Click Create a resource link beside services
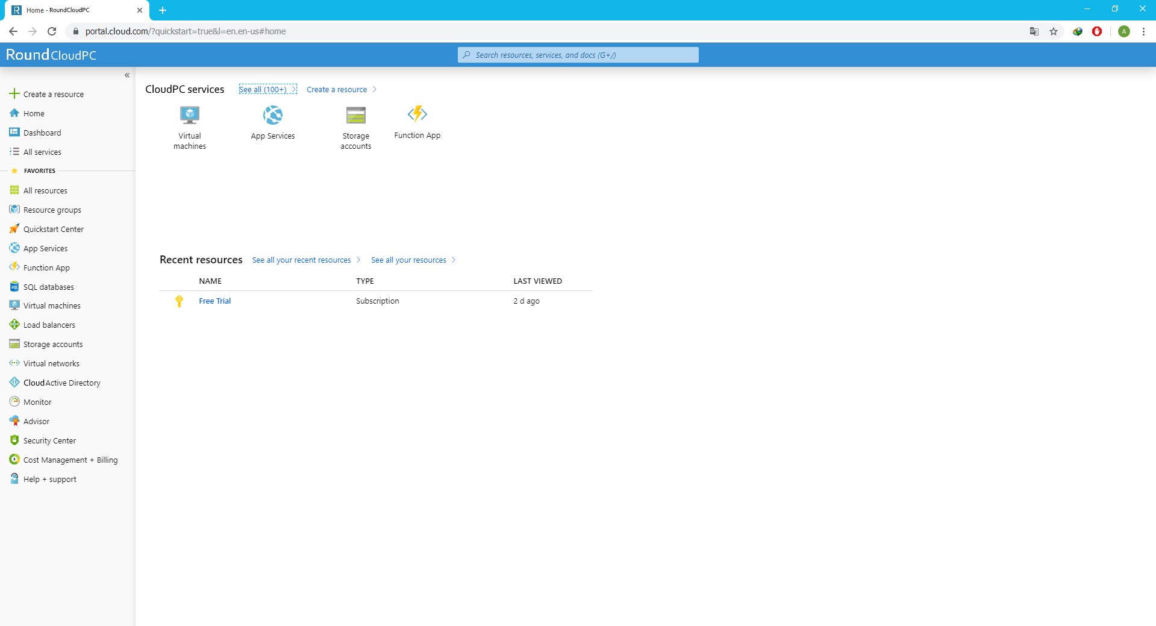 click(342, 89)
